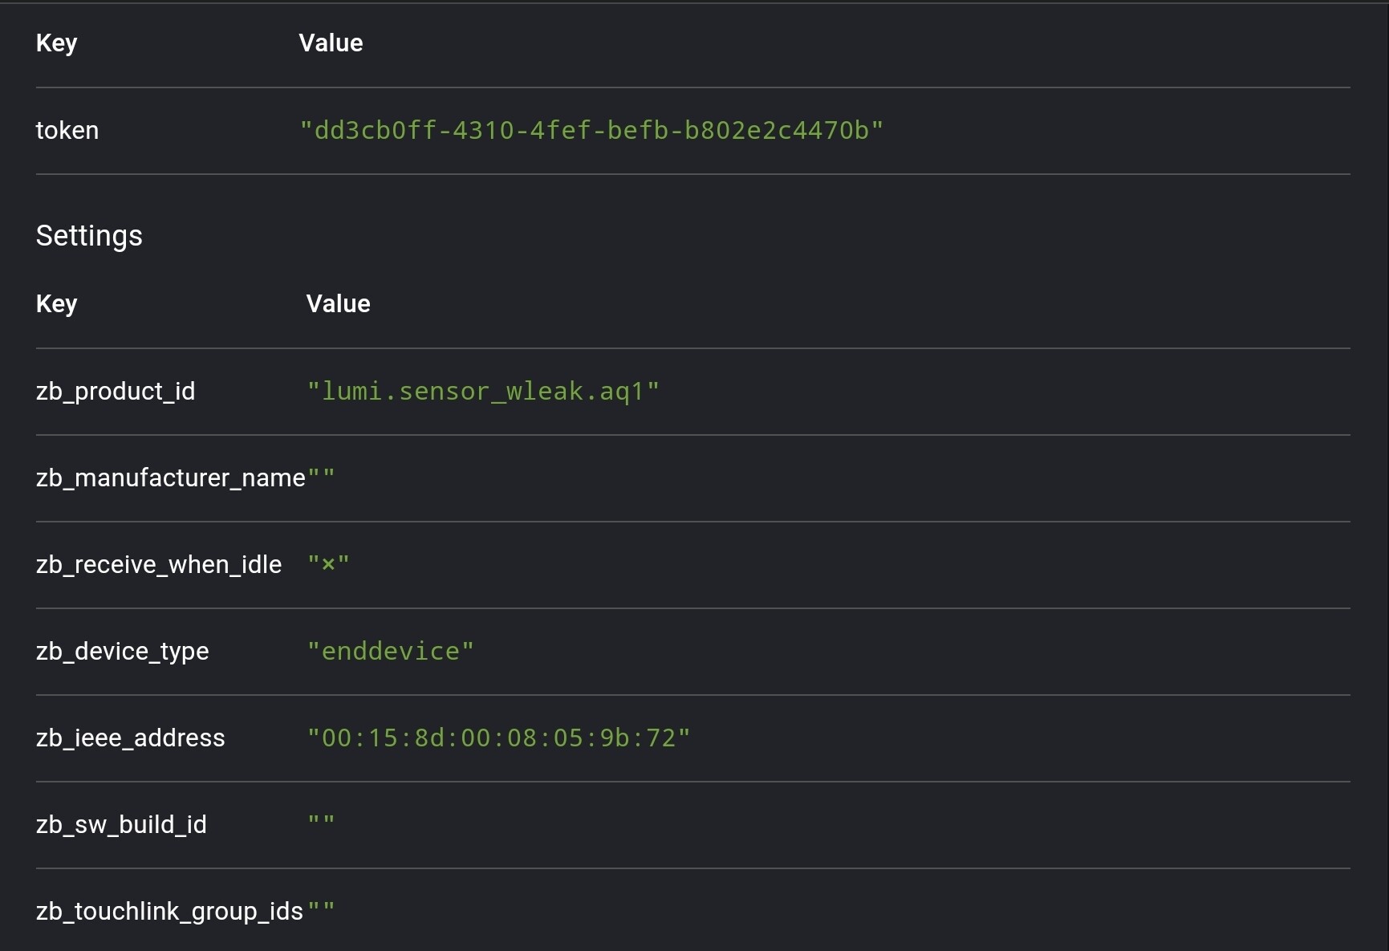The image size is (1389, 951).
Task: Click the enddevice value
Action: click(391, 651)
